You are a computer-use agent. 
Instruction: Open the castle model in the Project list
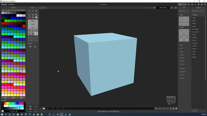(194, 26)
